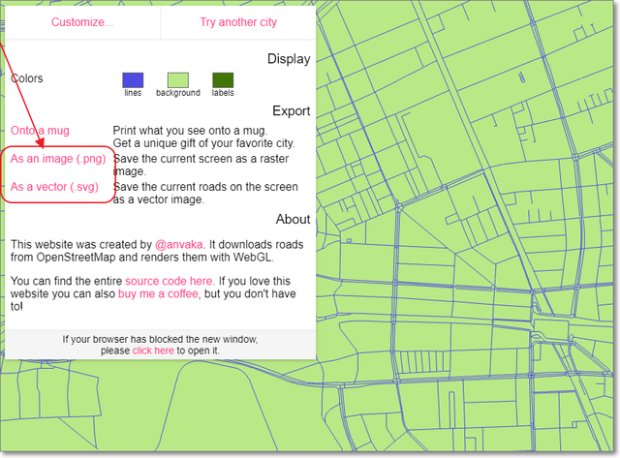This screenshot has height=458, width=620.
Task: Click the 'labels' caption under dark swatch
Action: tap(223, 94)
